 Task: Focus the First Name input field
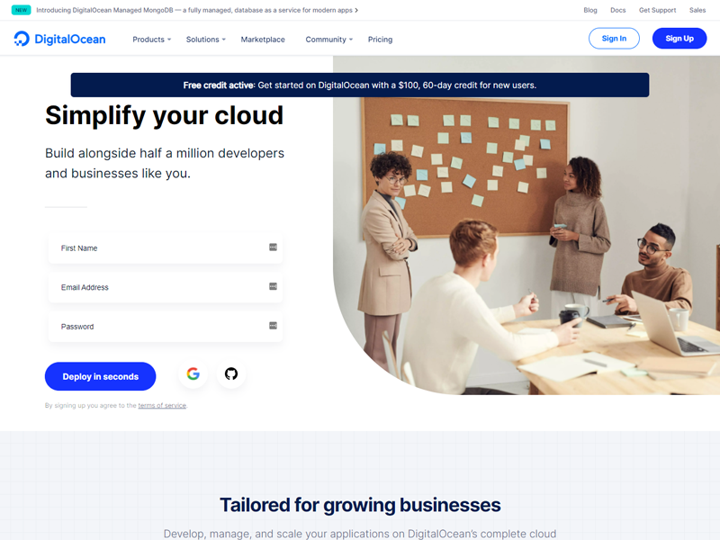[166, 248]
